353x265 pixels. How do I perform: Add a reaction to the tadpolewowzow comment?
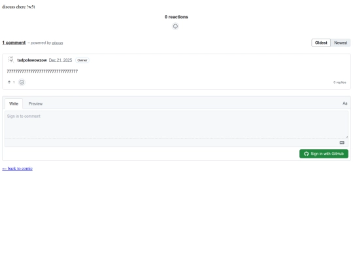point(22,82)
